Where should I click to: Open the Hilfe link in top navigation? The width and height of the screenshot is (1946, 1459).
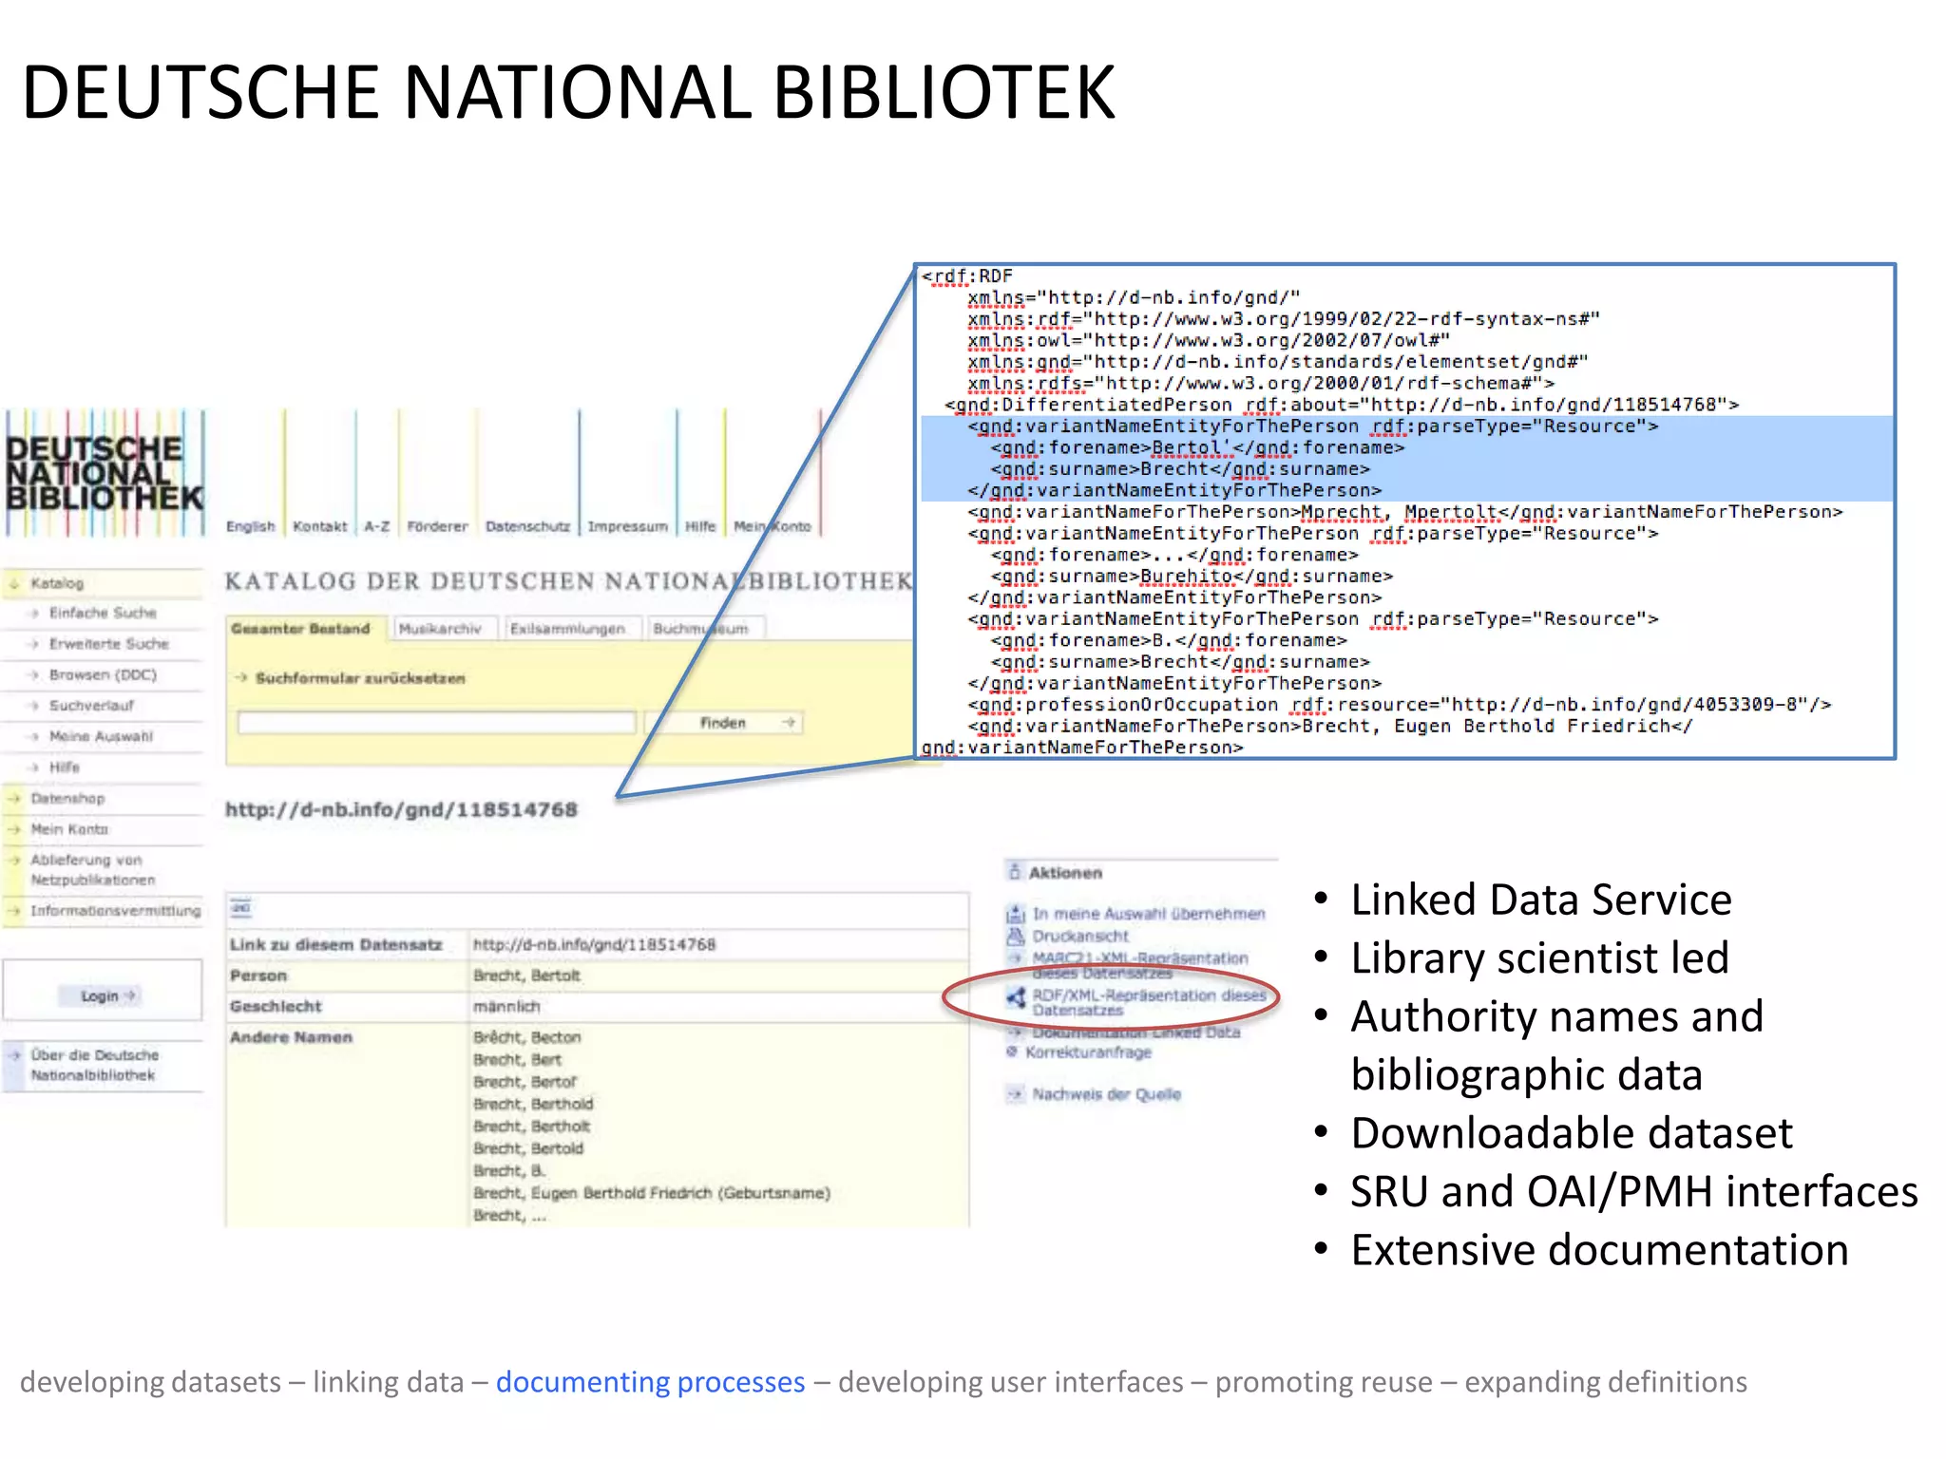700,526
